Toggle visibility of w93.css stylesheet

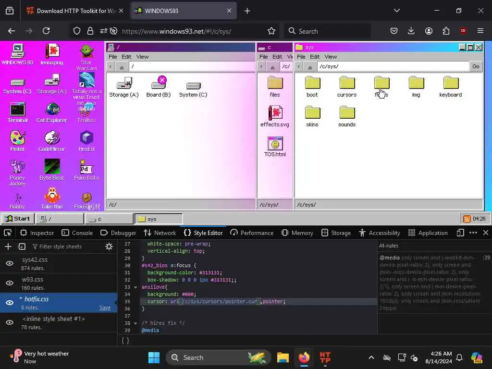pos(10,283)
